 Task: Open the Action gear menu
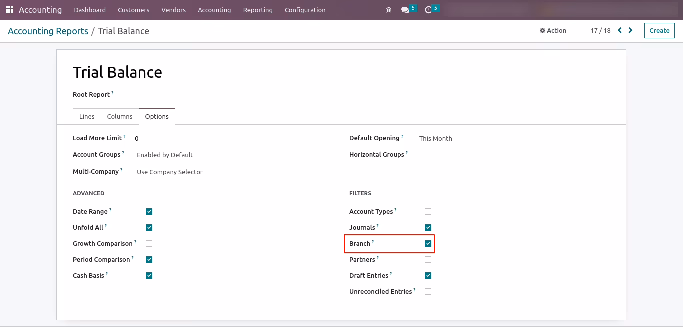pos(553,30)
